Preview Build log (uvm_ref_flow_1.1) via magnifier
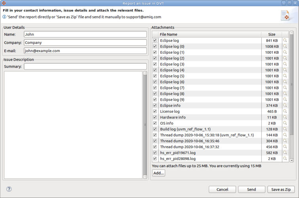 [285, 129]
